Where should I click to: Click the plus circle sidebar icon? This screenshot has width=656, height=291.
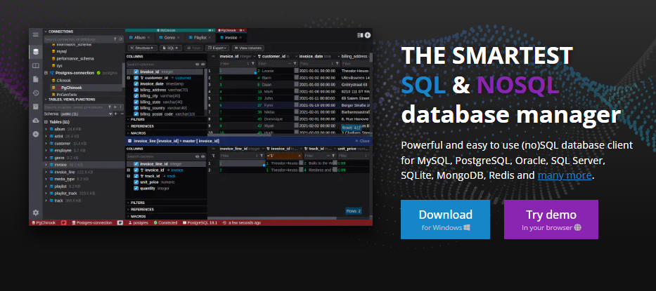36,134
